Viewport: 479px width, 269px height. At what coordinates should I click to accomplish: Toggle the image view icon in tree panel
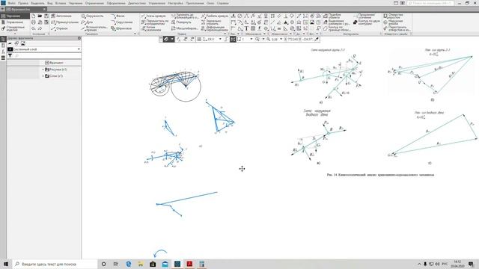23,43
